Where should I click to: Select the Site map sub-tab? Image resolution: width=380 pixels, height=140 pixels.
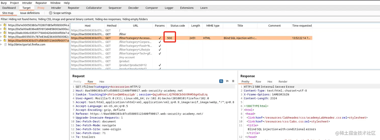8,13
